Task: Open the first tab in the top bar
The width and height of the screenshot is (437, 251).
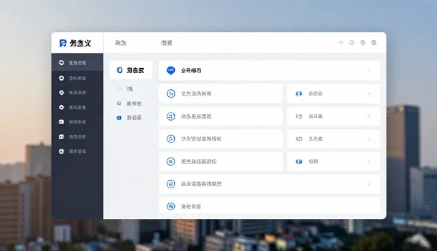Action: [120, 43]
